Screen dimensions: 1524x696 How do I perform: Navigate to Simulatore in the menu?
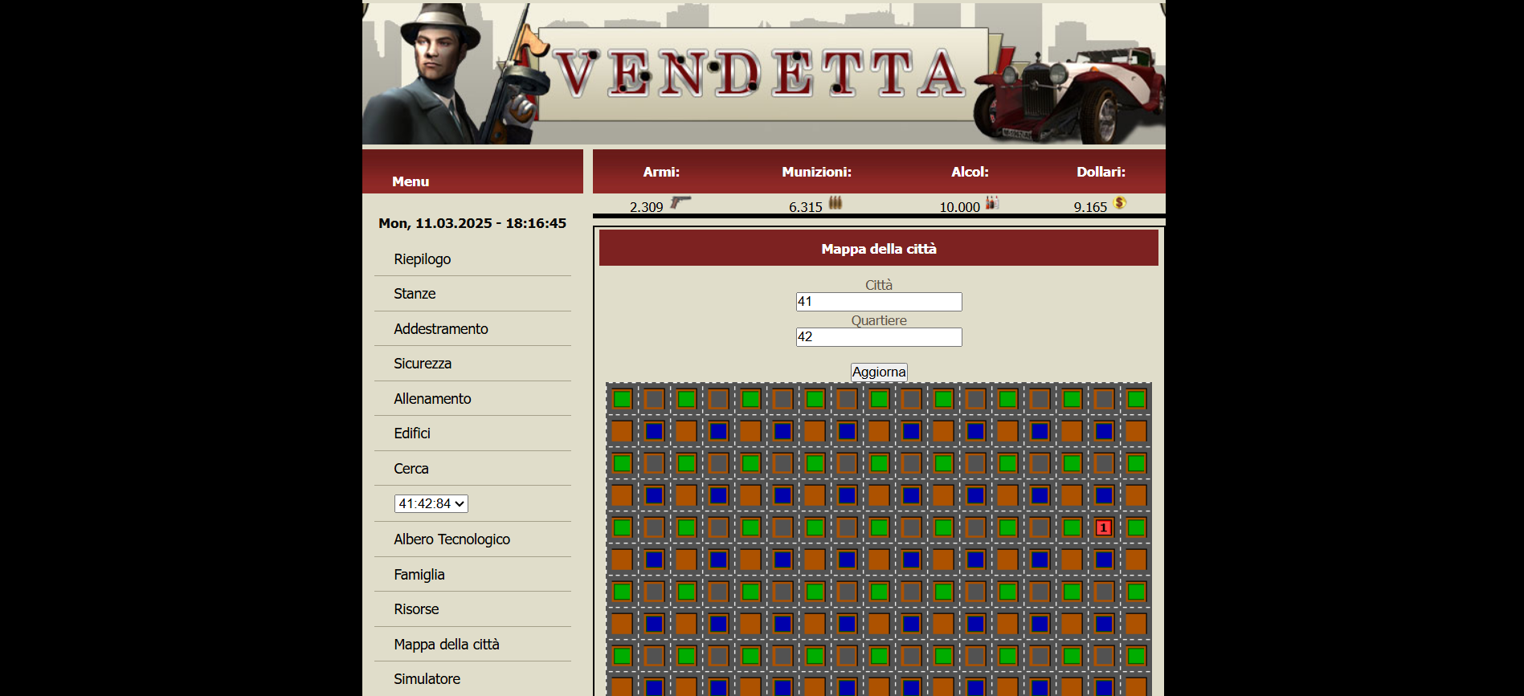427,679
